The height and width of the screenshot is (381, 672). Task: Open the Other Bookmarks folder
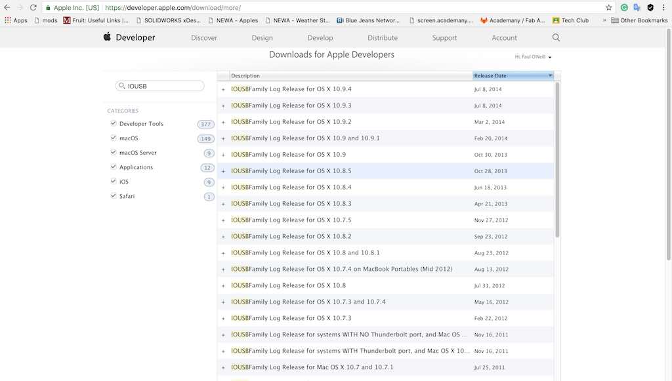click(x=639, y=20)
